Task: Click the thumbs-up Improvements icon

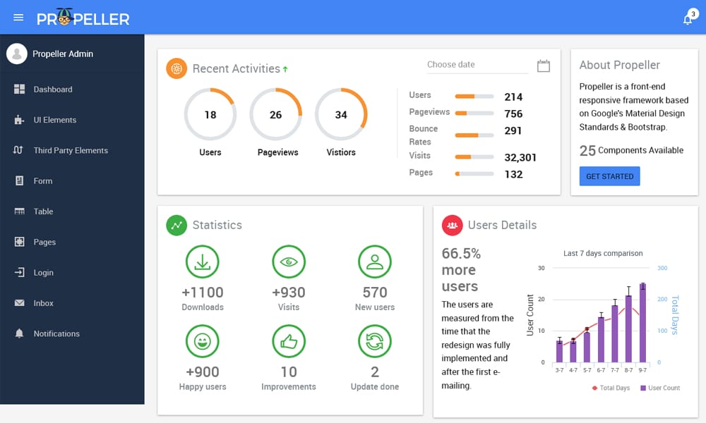Action: 289,342
